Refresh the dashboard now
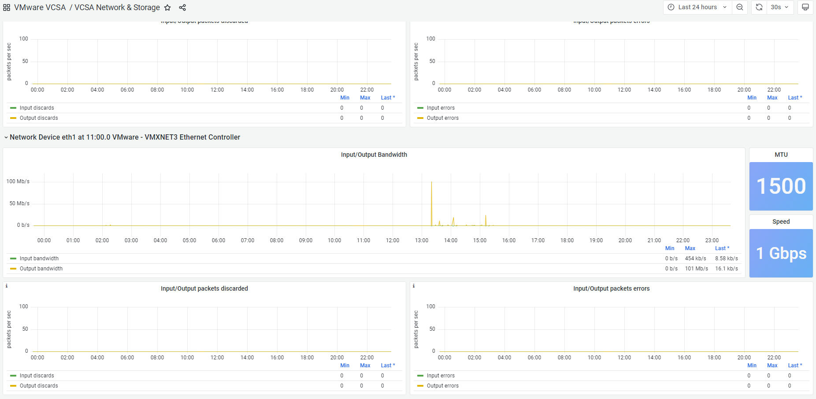The height and width of the screenshot is (399, 816). click(759, 7)
